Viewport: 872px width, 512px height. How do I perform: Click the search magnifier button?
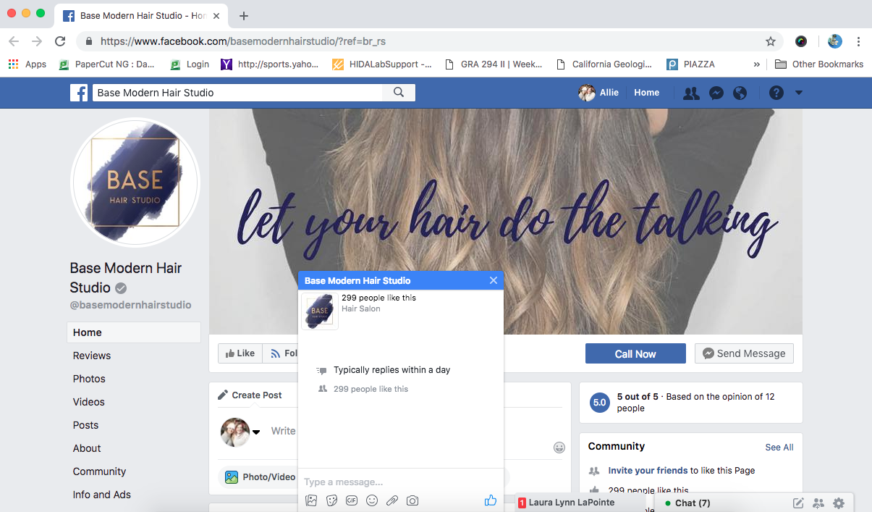399,93
